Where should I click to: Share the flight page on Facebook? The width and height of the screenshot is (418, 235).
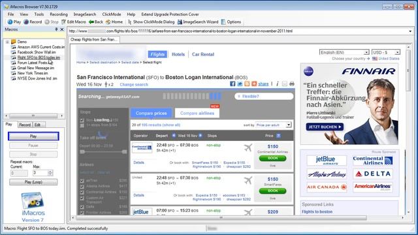(x=233, y=84)
